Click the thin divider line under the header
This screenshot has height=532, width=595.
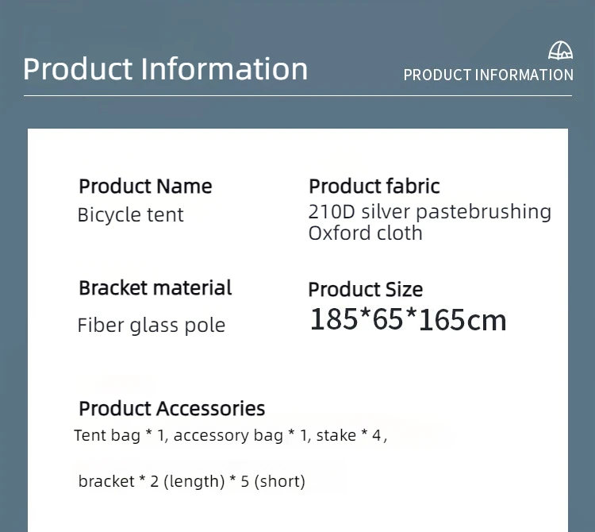pos(297,96)
